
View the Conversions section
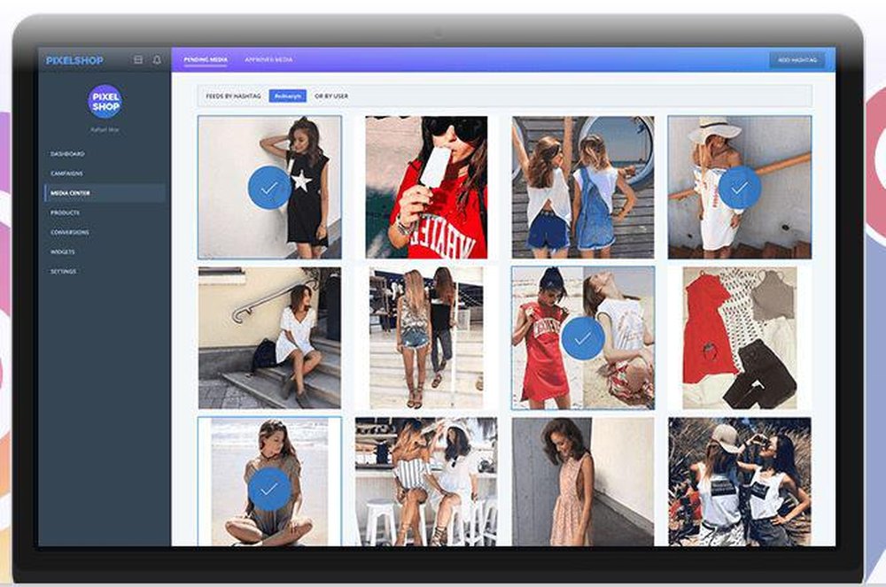coord(68,233)
